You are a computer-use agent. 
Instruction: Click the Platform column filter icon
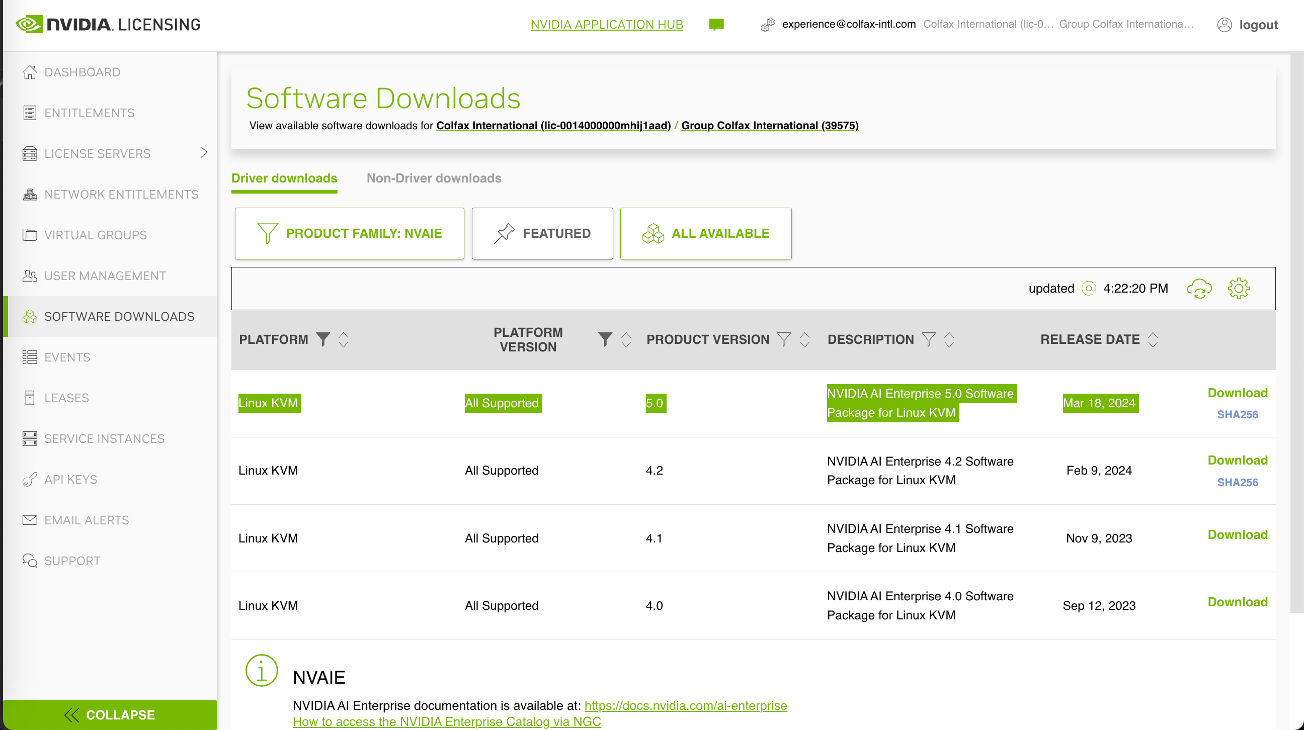323,339
